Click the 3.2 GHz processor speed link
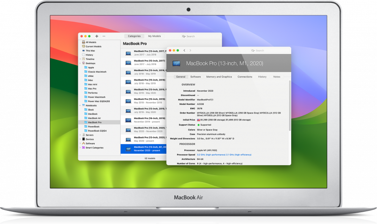This screenshot has width=377, height=224. 224,155
